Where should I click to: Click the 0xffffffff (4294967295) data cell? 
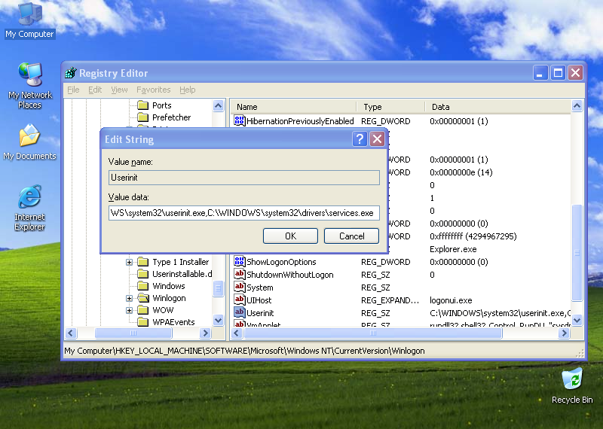pyautogui.click(x=473, y=236)
